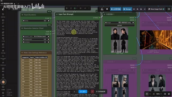Click the orange cube sidebar button
Viewport: 172px width, 97px height.
(3, 82)
